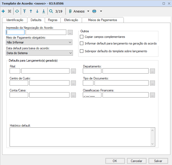The image size is (172, 165).
Task: Click the plus icon to add a new record
Action: [x=3, y=11]
